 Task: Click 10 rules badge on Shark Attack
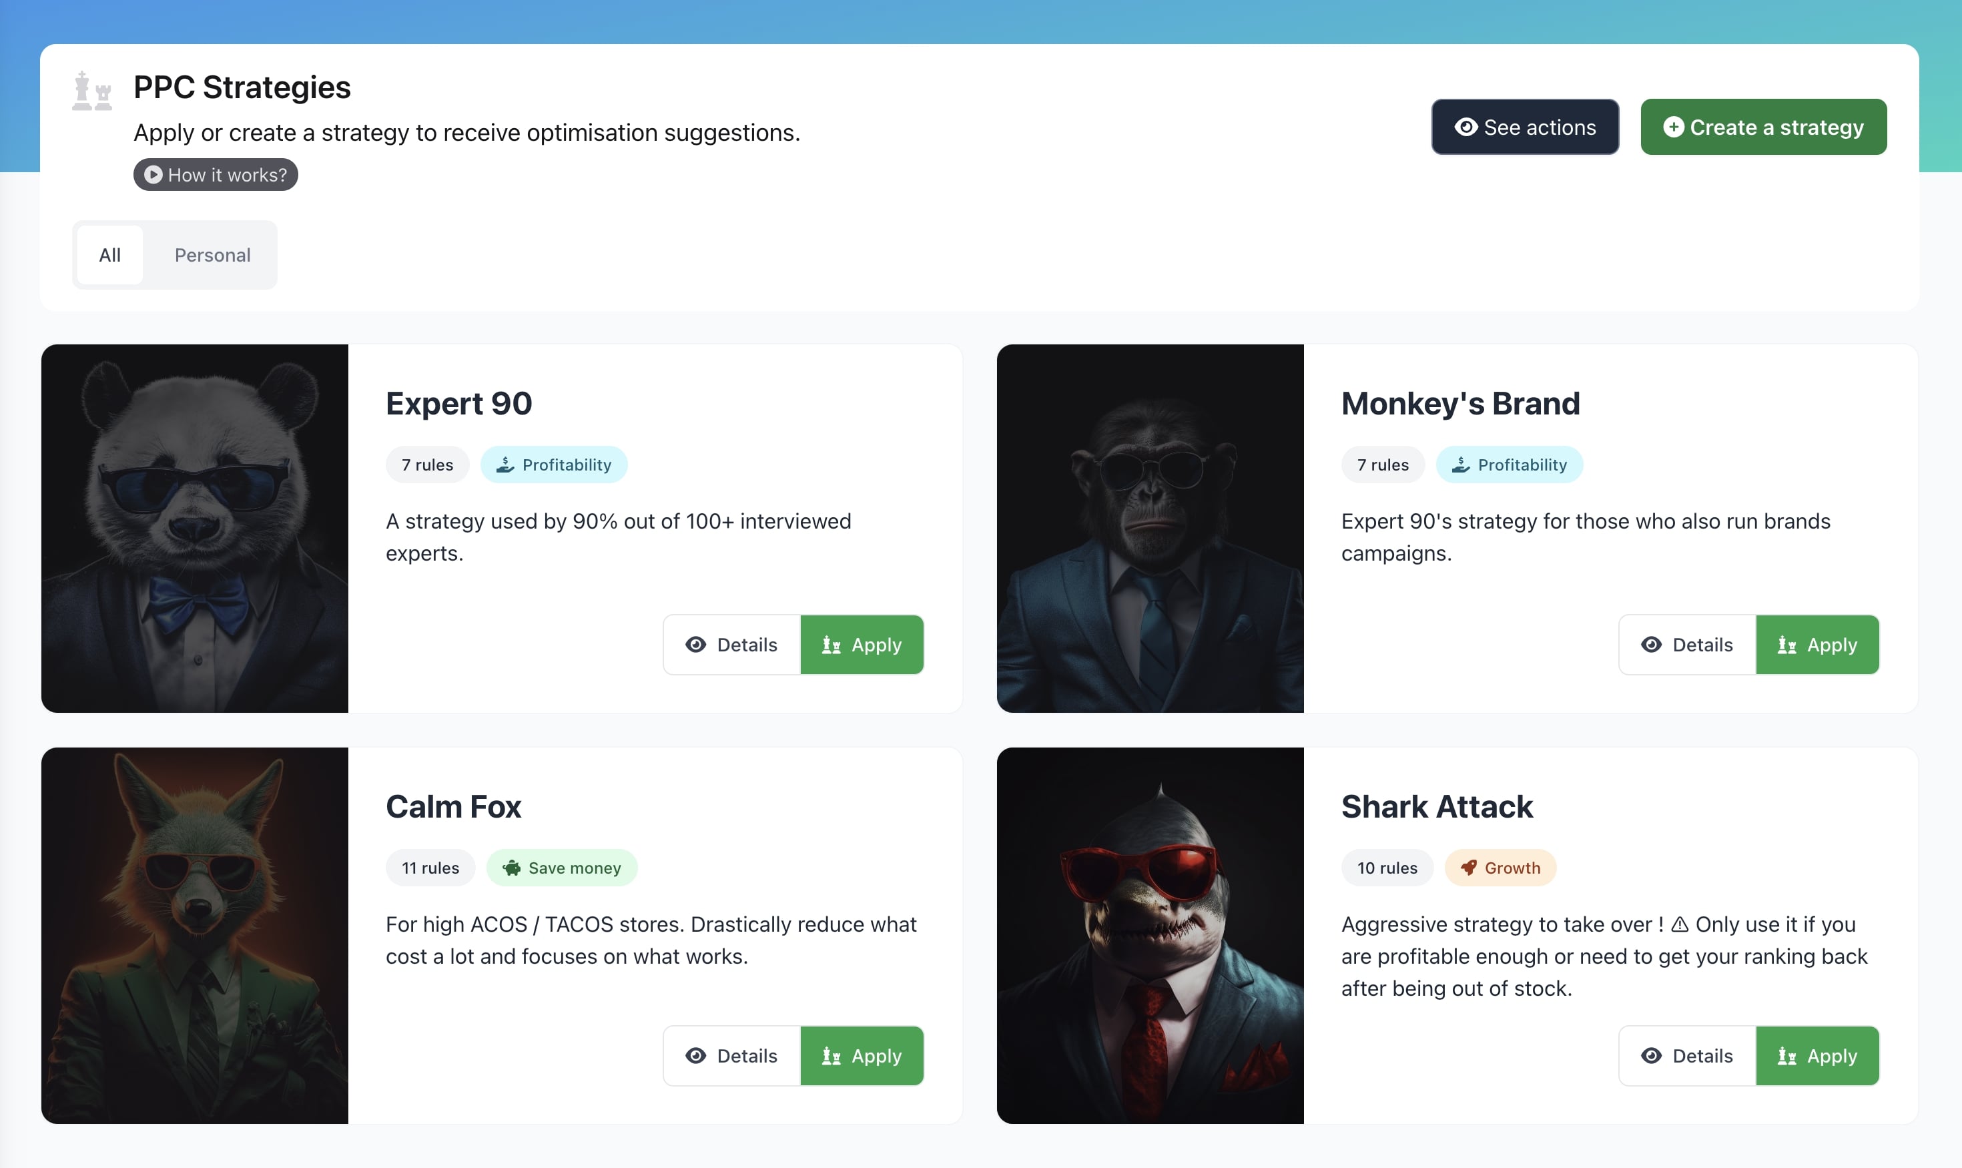coord(1387,868)
